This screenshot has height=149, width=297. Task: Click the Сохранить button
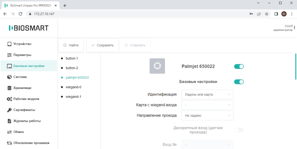point(103,45)
